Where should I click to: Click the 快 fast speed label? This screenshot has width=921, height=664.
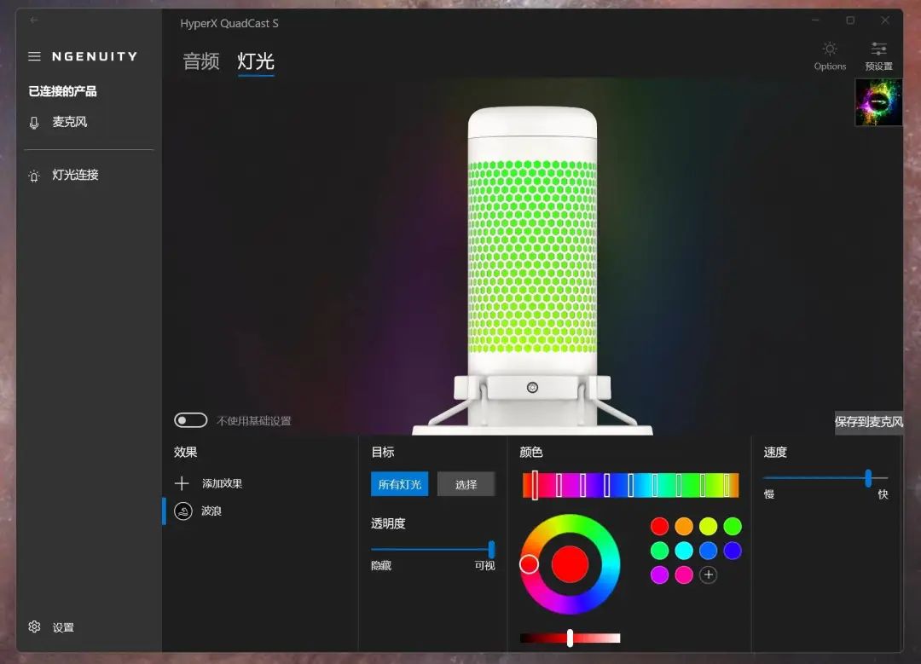click(x=883, y=494)
